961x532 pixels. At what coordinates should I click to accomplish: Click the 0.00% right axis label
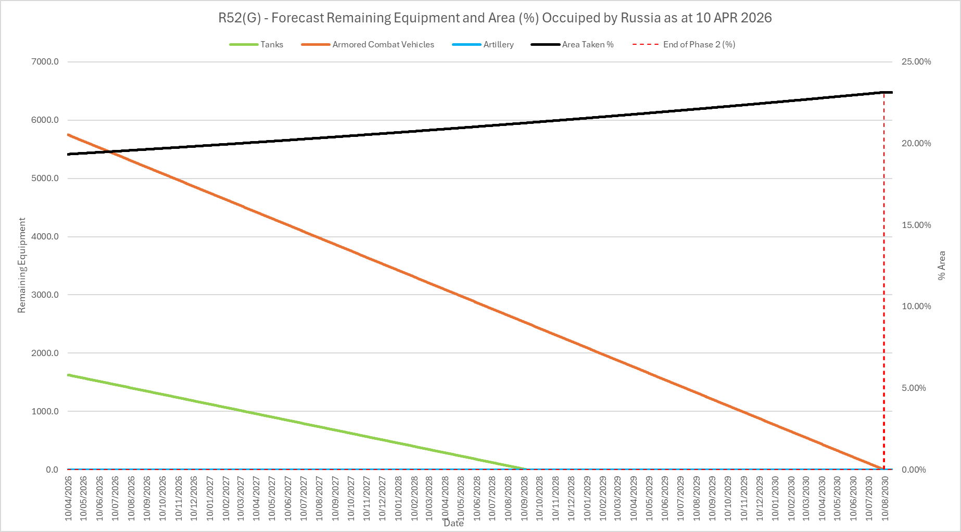click(x=914, y=470)
